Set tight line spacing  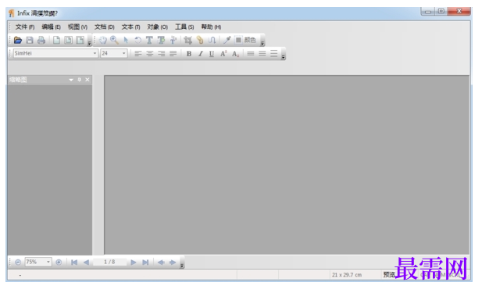[x=251, y=53]
